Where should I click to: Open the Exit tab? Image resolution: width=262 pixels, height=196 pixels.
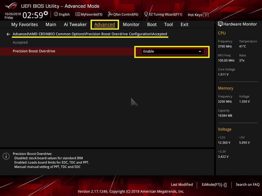coord(184,24)
